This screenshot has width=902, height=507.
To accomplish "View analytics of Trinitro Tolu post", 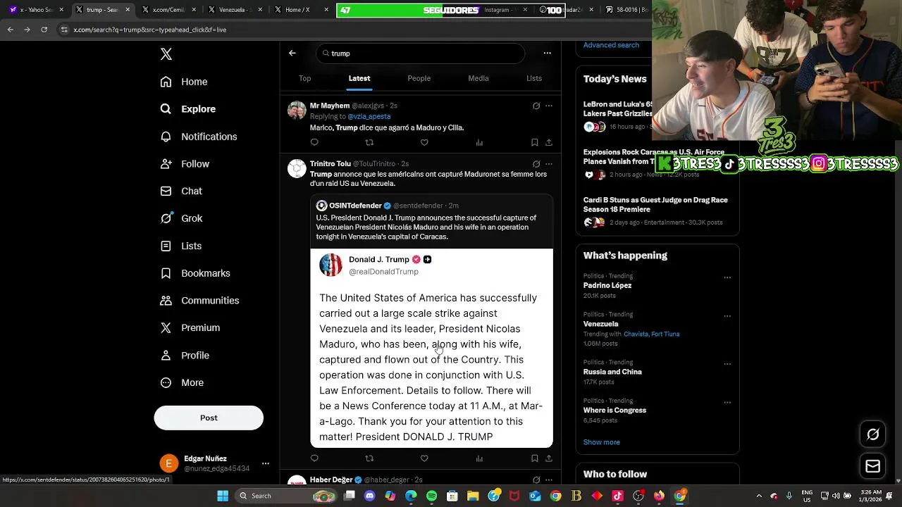I will [479, 458].
